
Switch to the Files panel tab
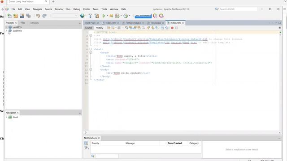click(x=23, y=23)
